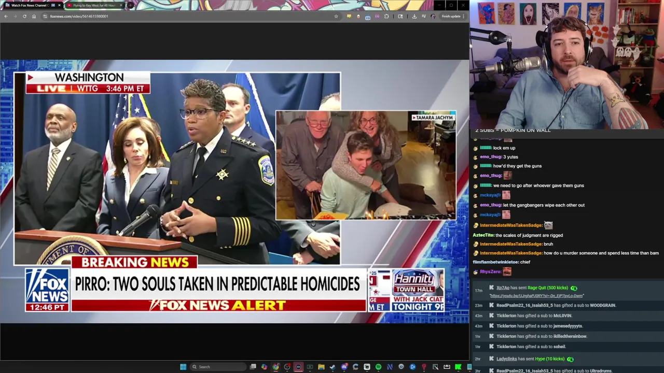Click the Fox News logo in video
The width and height of the screenshot is (664, 373).
point(47,290)
